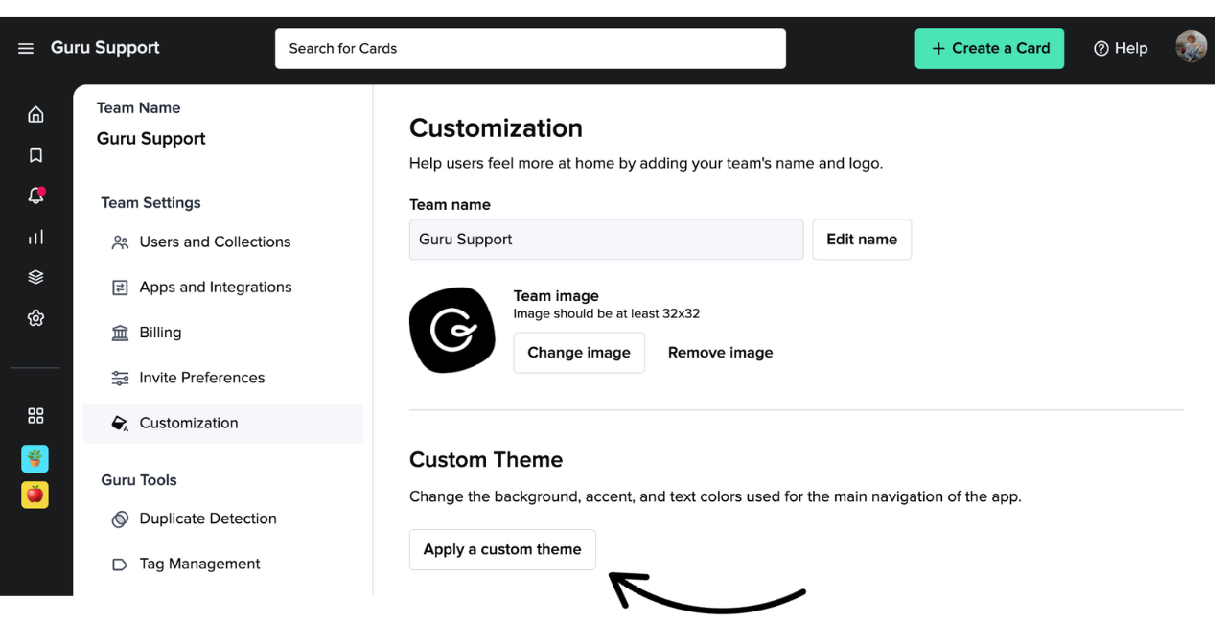Open the home dashboard icon
The image size is (1227, 623).
pos(35,113)
